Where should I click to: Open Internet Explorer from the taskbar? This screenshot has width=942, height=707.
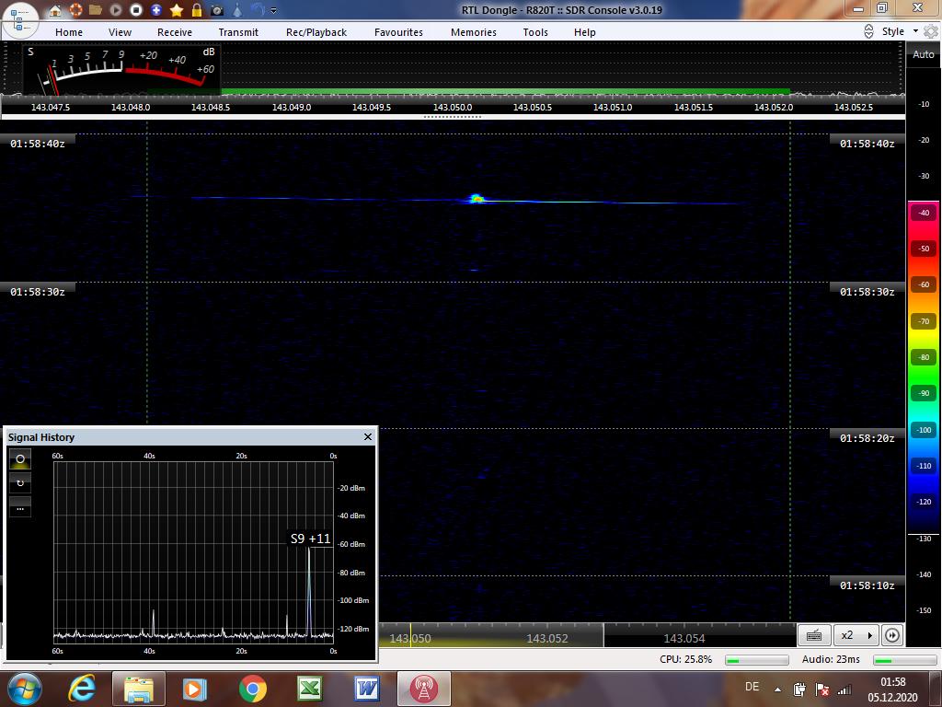tap(81, 689)
